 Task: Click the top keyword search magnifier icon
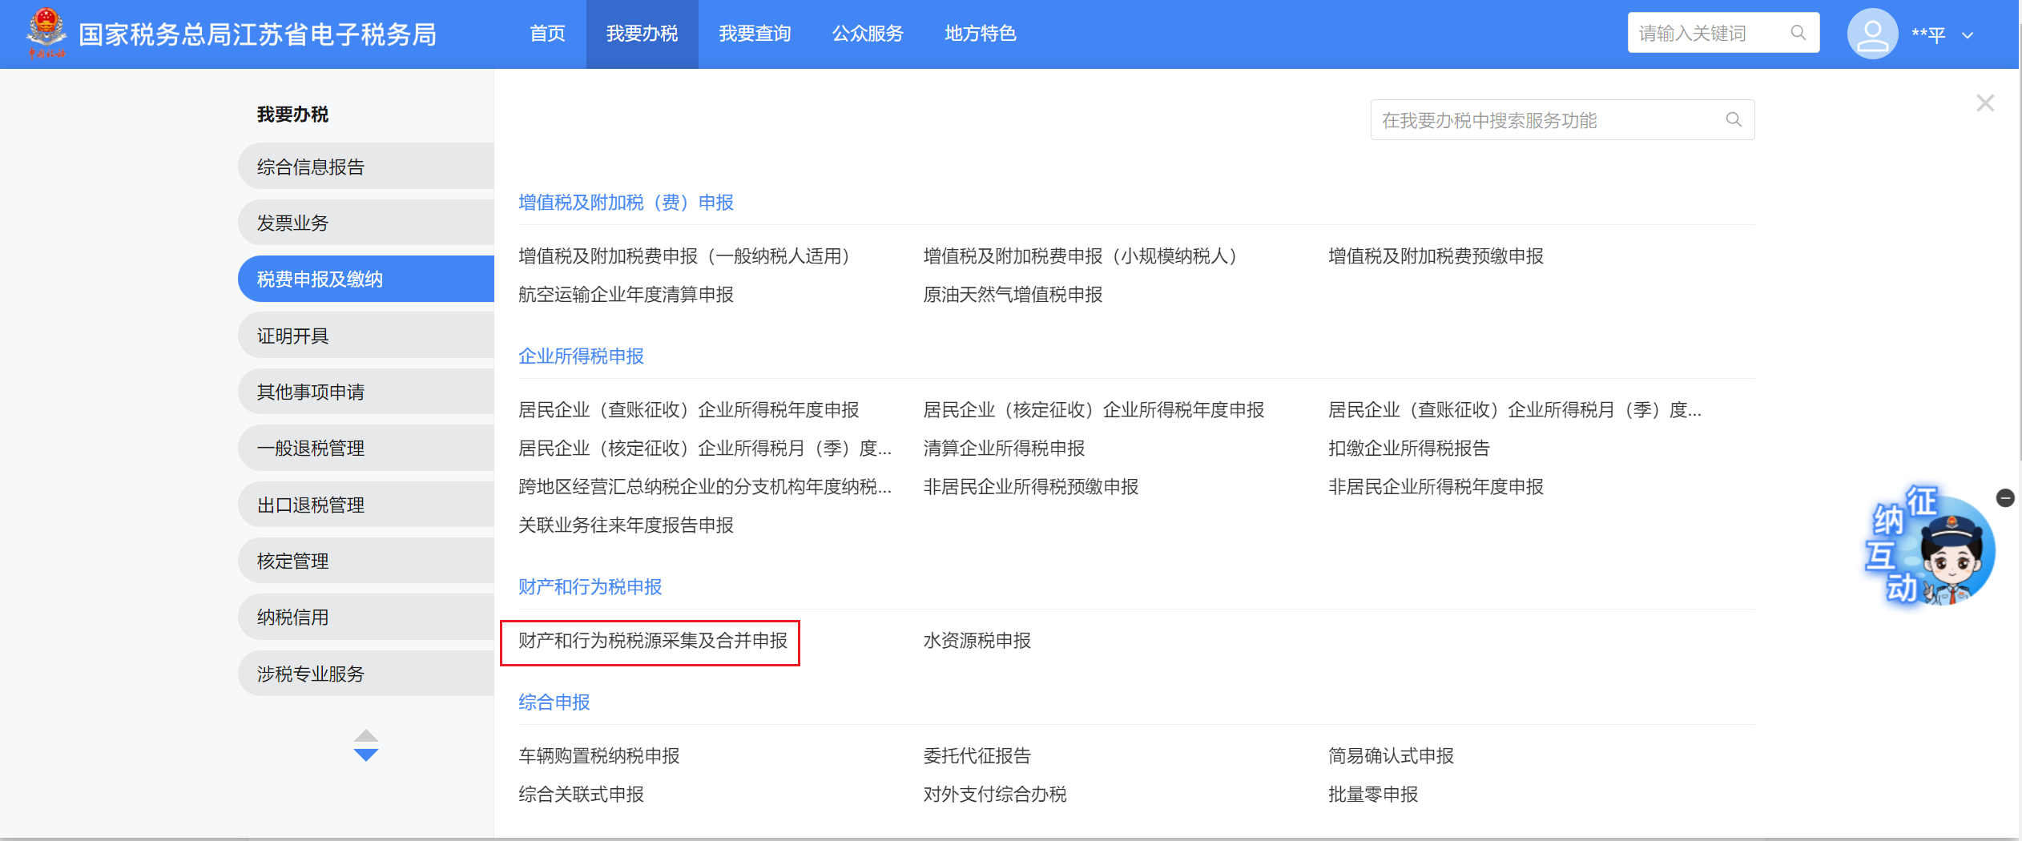(x=1798, y=33)
